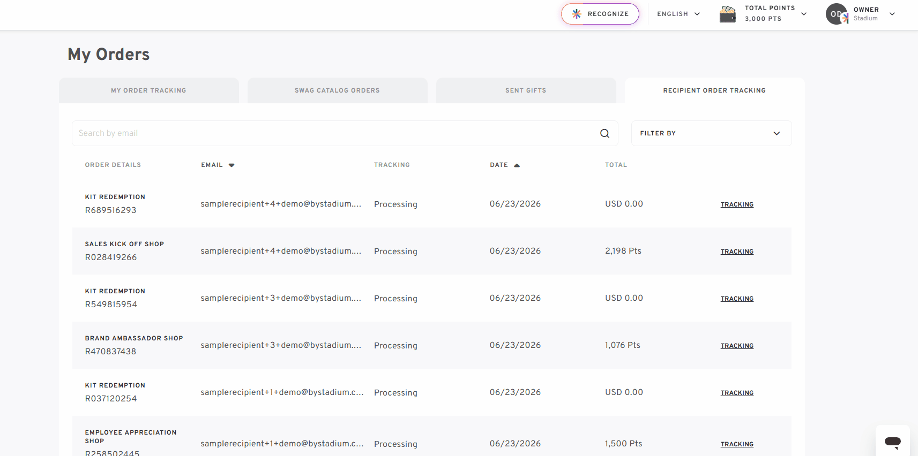This screenshot has height=456, width=918.
Task: Click Brand Ambassador Shop order title
Action: pos(134,338)
